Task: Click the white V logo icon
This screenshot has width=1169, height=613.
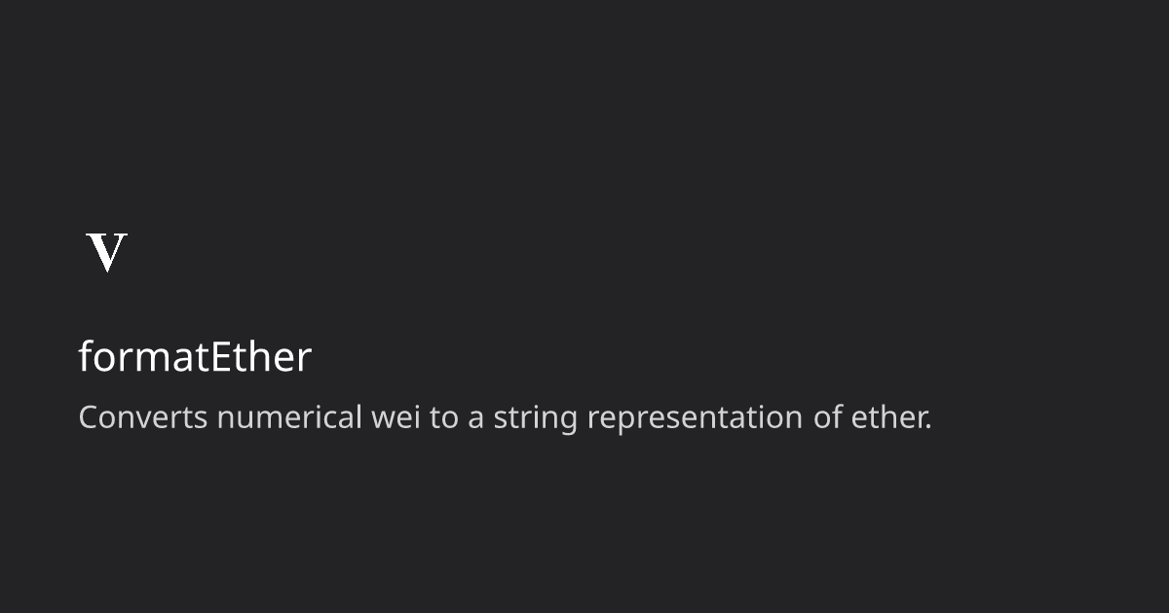Action: [107, 253]
